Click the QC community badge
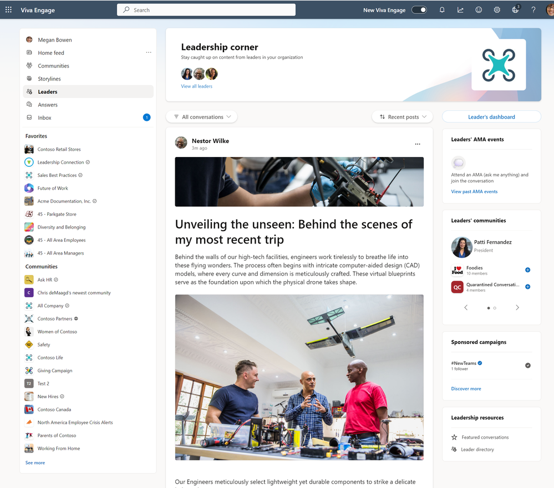 click(x=457, y=287)
